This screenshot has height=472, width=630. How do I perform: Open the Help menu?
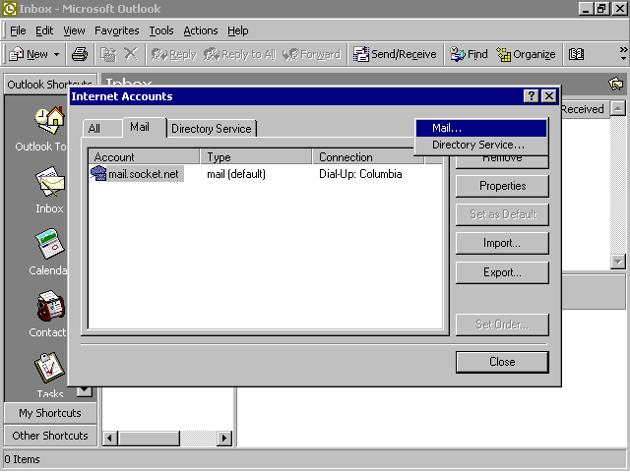[x=238, y=30]
